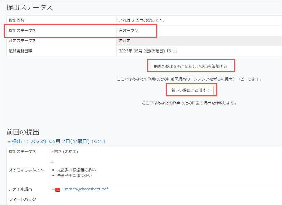The width and height of the screenshot is (282, 205).
Task: Click the ファイル提出 row label
Action: (20, 189)
